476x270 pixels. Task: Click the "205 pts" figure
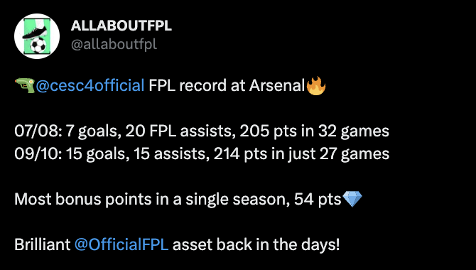268,131
